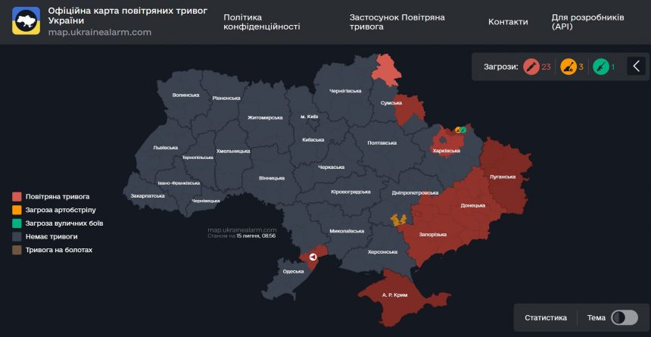Click the orange Загроза артобстрілу legend swatch

(x=17, y=210)
